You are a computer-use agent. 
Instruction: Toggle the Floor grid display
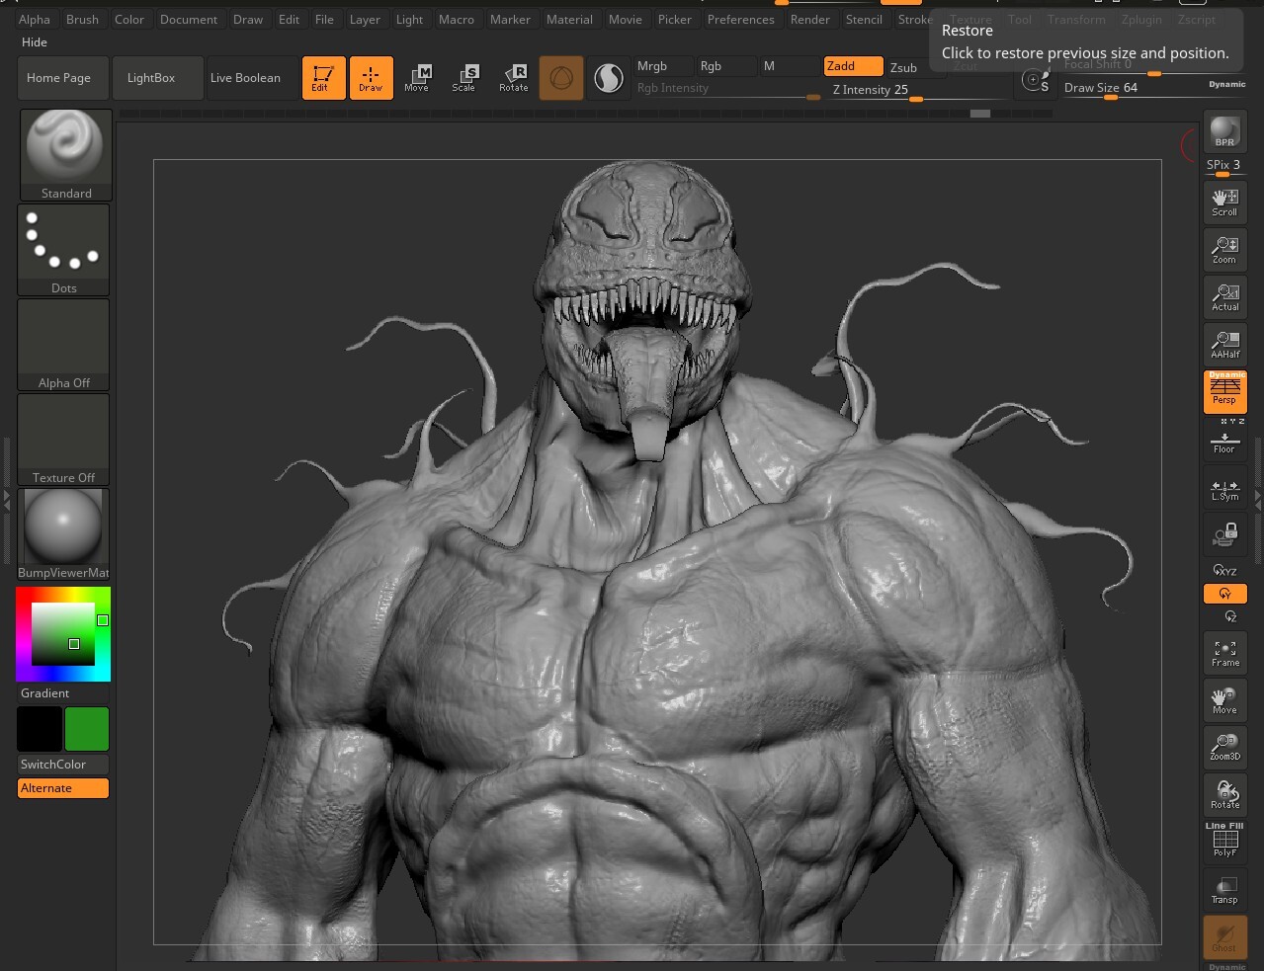pyautogui.click(x=1224, y=442)
